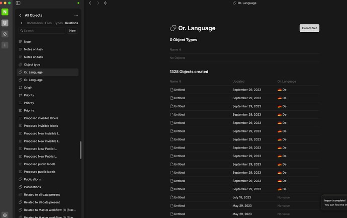Click the All Objects panel title
The width and height of the screenshot is (347, 218).
(x=33, y=15)
